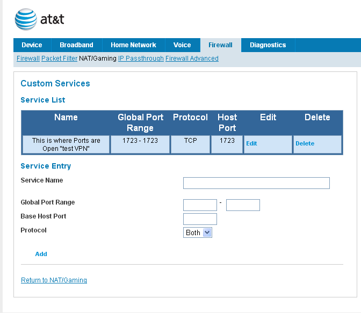Image resolution: width=361 pixels, height=313 pixels.
Task: Expand the Protocol dropdown
Action: pyautogui.click(x=198, y=232)
